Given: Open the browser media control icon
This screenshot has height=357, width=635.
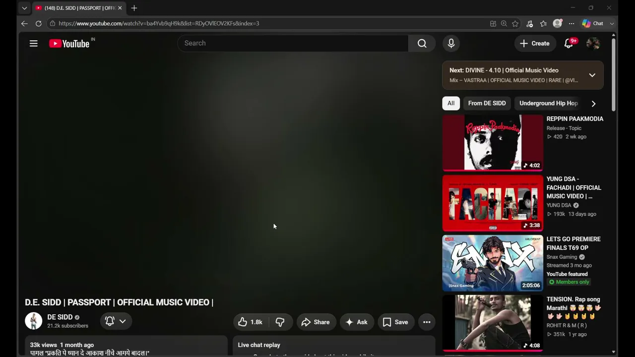Looking at the screenshot, I should coord(530,23).
